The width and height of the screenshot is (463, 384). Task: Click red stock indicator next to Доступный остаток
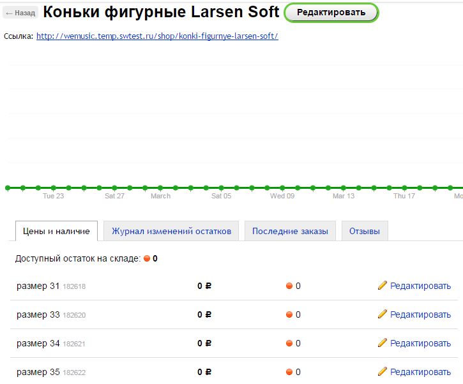click(147, 258)
